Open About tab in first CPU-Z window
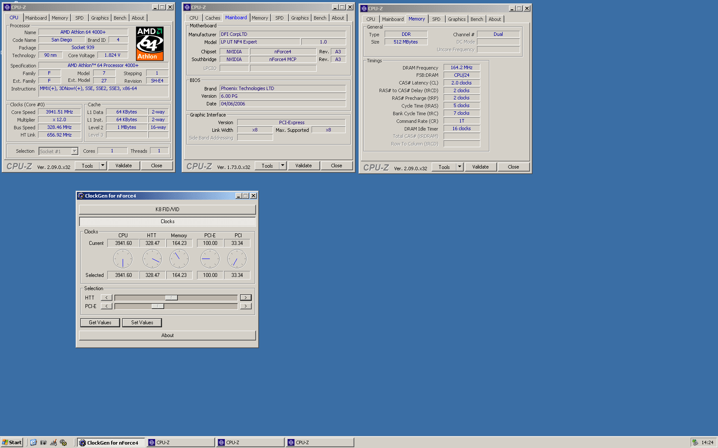The width and height of the screenshot is (718, 448). (138, 18)
